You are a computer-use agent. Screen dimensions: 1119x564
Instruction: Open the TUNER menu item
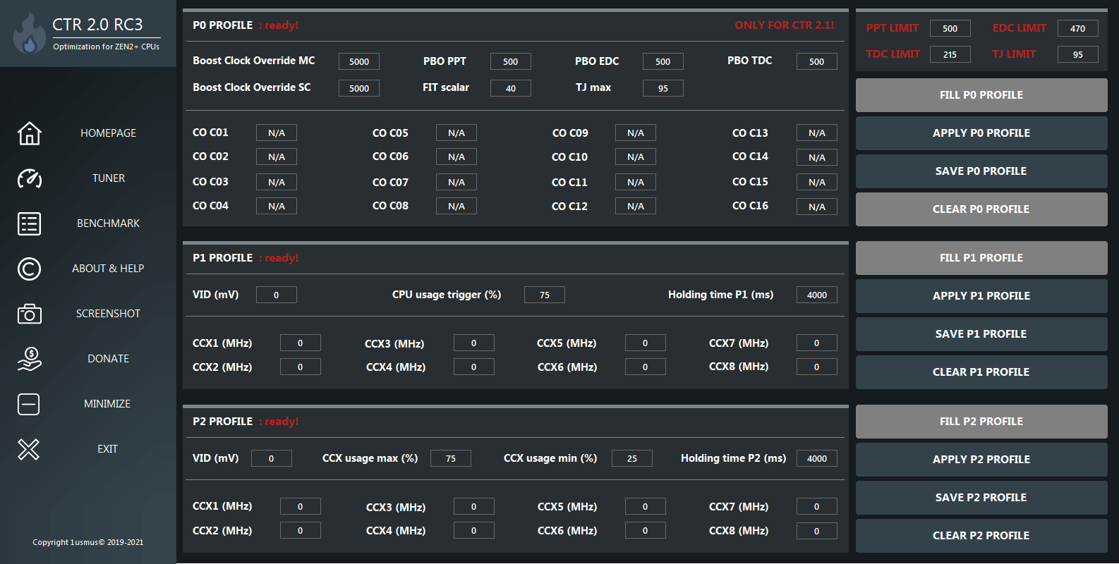[x=108, y=178]
